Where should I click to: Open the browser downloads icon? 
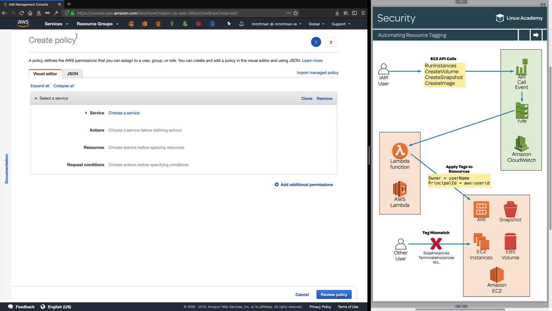tap(337, 13)
